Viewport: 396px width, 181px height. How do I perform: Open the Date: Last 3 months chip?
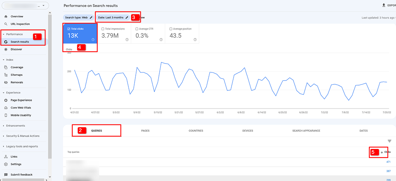tap(113, 18)
